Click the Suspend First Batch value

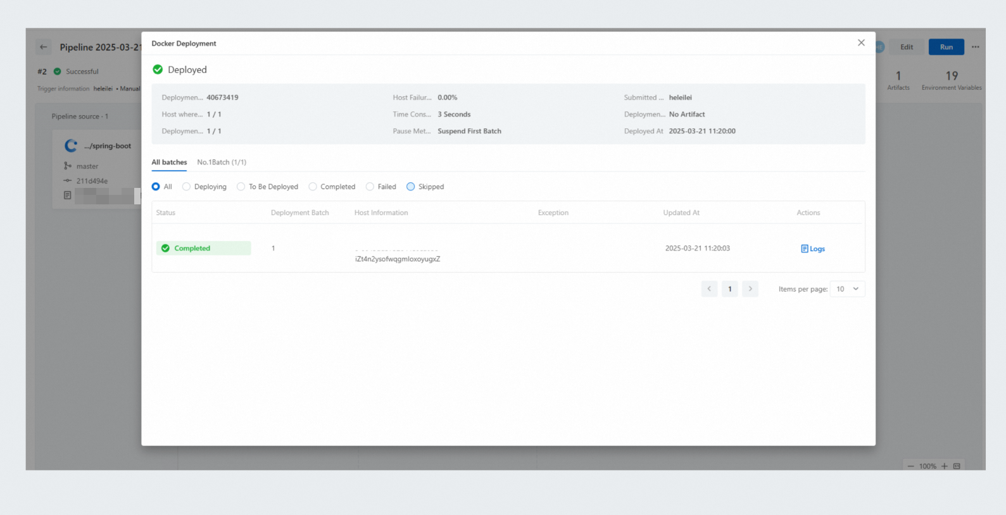pos(469,131)
